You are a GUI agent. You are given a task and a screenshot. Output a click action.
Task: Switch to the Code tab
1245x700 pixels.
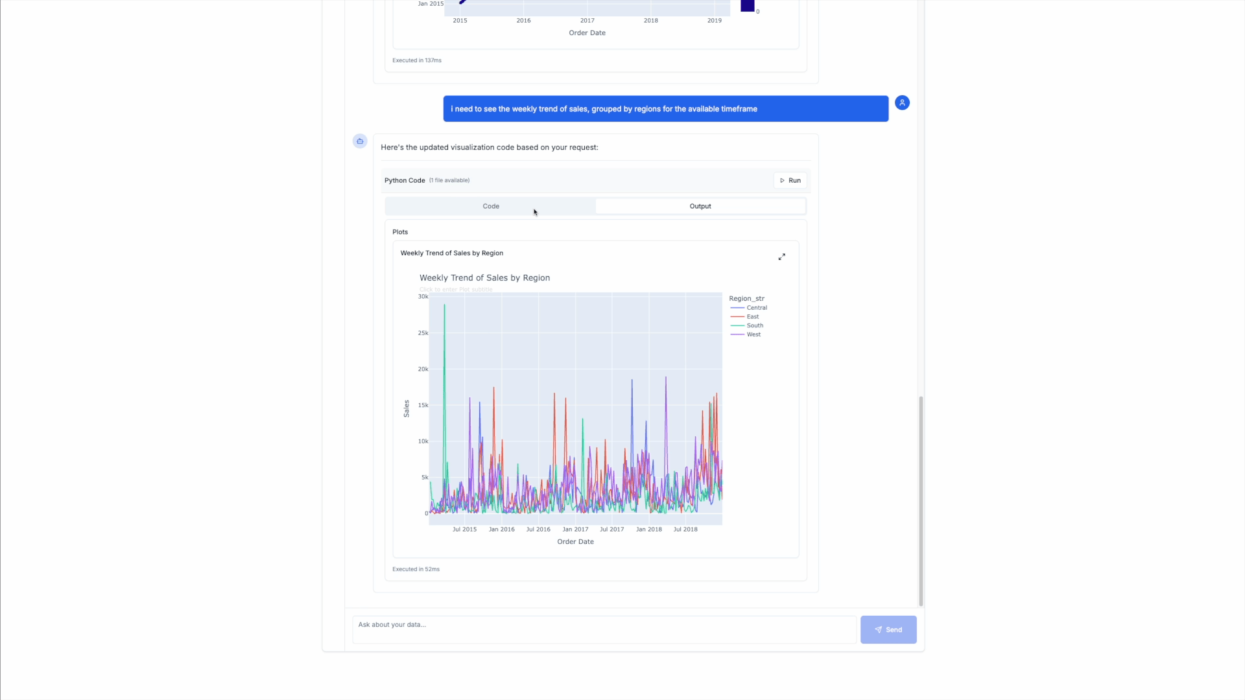(490, 206)
